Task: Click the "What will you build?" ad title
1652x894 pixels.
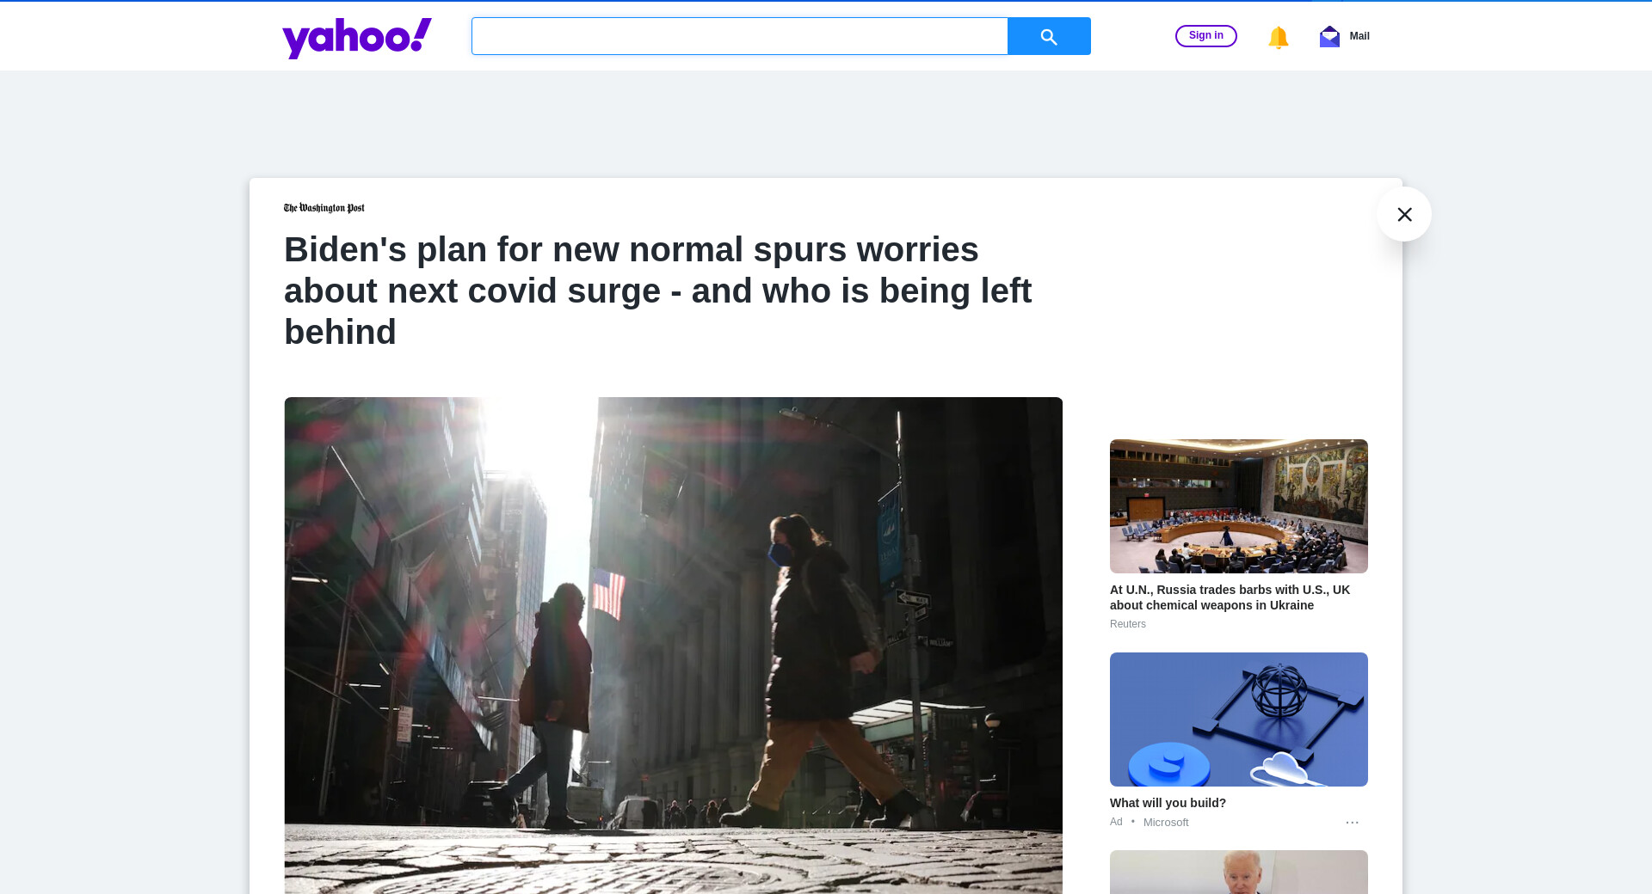Action: pyautogui.click(x=1168, y=803)
